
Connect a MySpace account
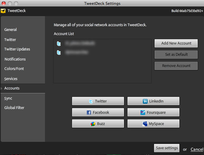153,124
